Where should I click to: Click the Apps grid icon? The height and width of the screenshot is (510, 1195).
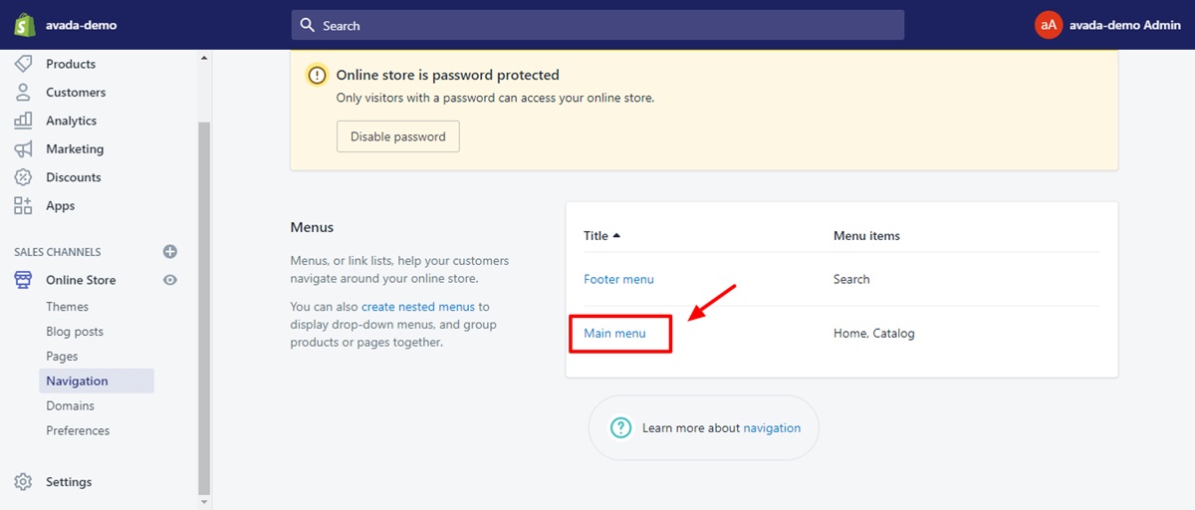23,205
